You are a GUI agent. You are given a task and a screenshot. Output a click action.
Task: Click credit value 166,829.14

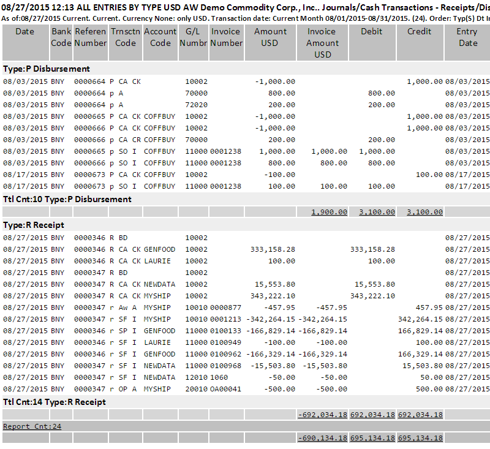pyautogui.click(x=420, y=331)
